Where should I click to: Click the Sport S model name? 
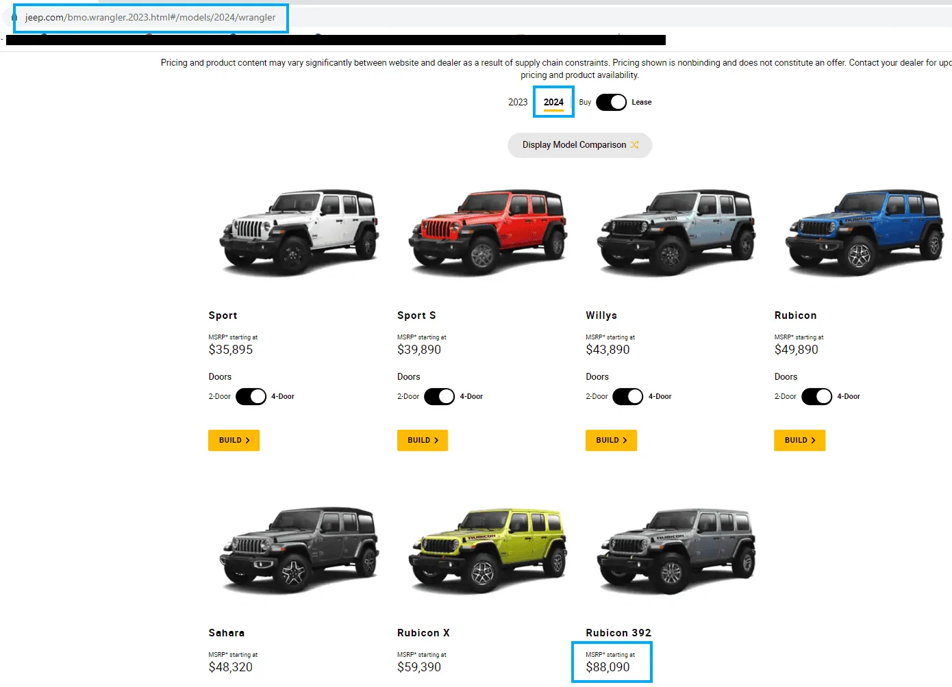(x=416, y=315)
